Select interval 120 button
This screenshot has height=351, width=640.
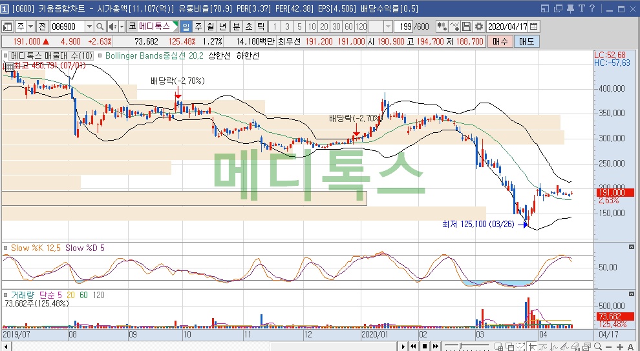(361, 27)
